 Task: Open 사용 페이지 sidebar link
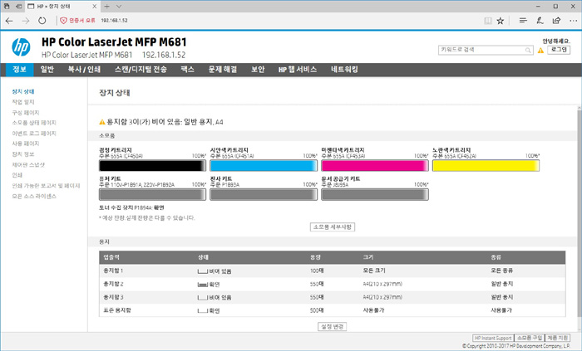26,144
